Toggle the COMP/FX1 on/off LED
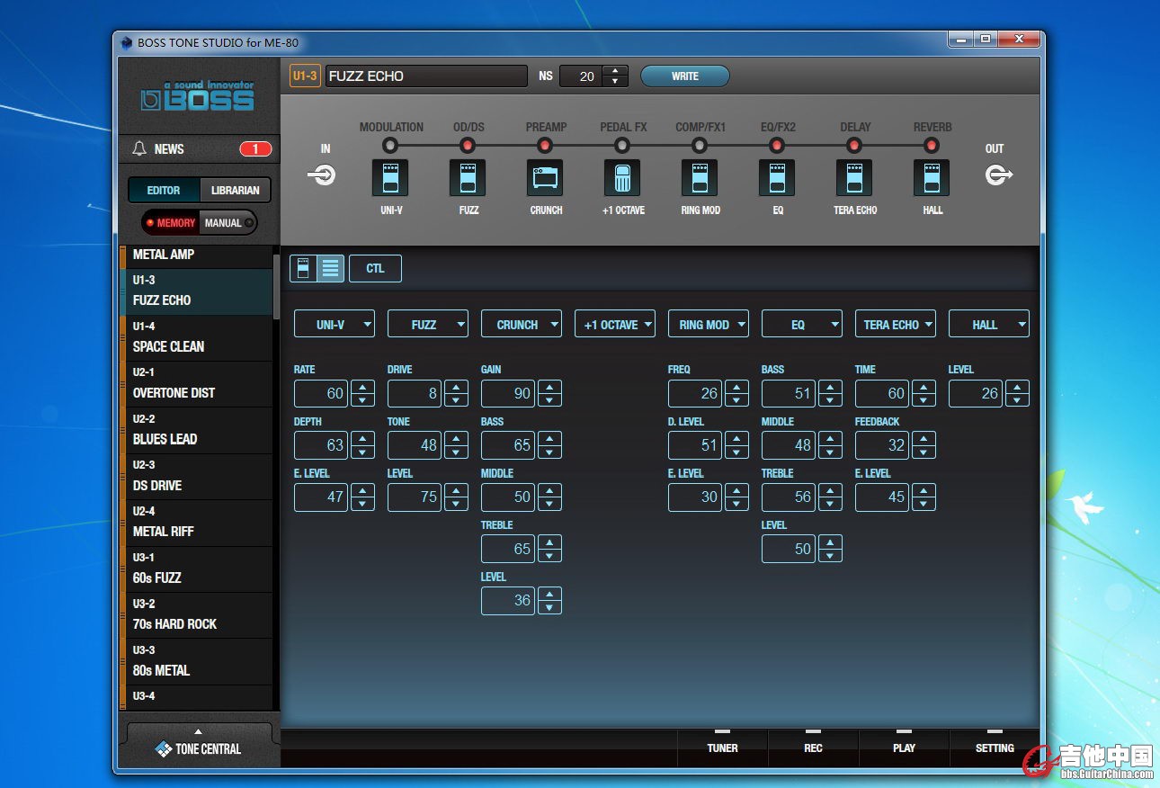 (x=700, y=145)
